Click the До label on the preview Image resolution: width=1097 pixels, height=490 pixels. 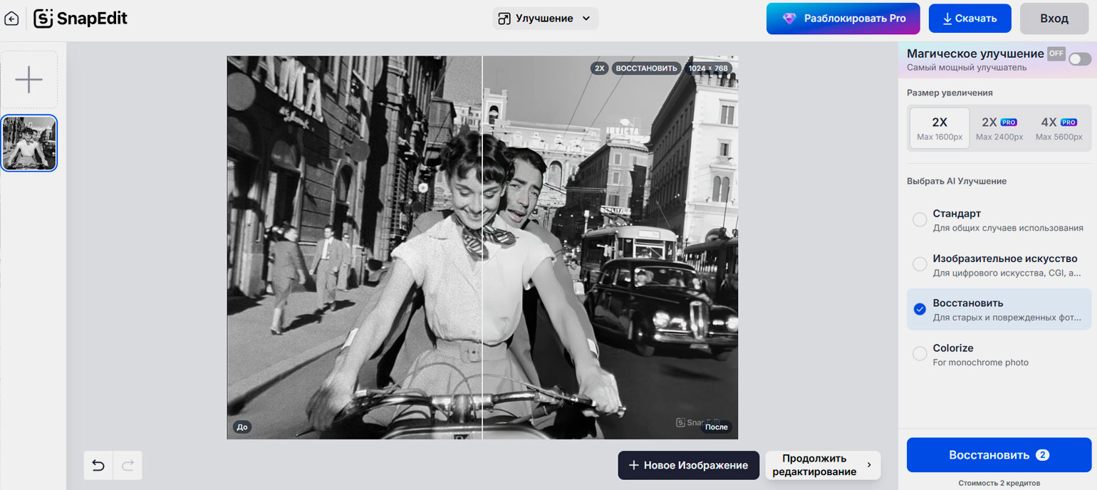tap(242, 427)
